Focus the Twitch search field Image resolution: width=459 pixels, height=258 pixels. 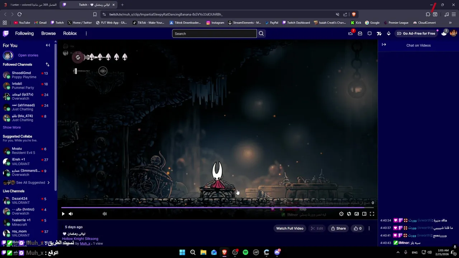(x=214, y=34)
